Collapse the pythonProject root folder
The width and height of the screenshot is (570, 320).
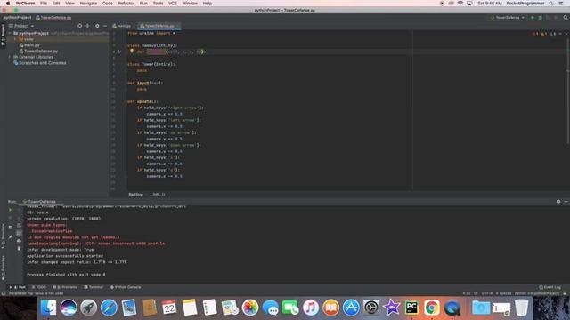pyautogui.click(x=10, y=33)
